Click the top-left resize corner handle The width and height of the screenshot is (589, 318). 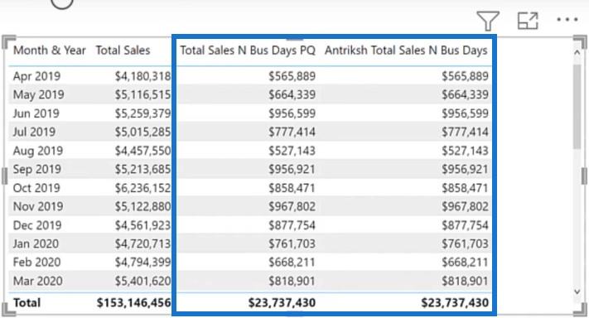tap(8, 41)
